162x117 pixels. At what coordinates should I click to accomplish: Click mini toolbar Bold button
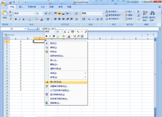(46, 36)
